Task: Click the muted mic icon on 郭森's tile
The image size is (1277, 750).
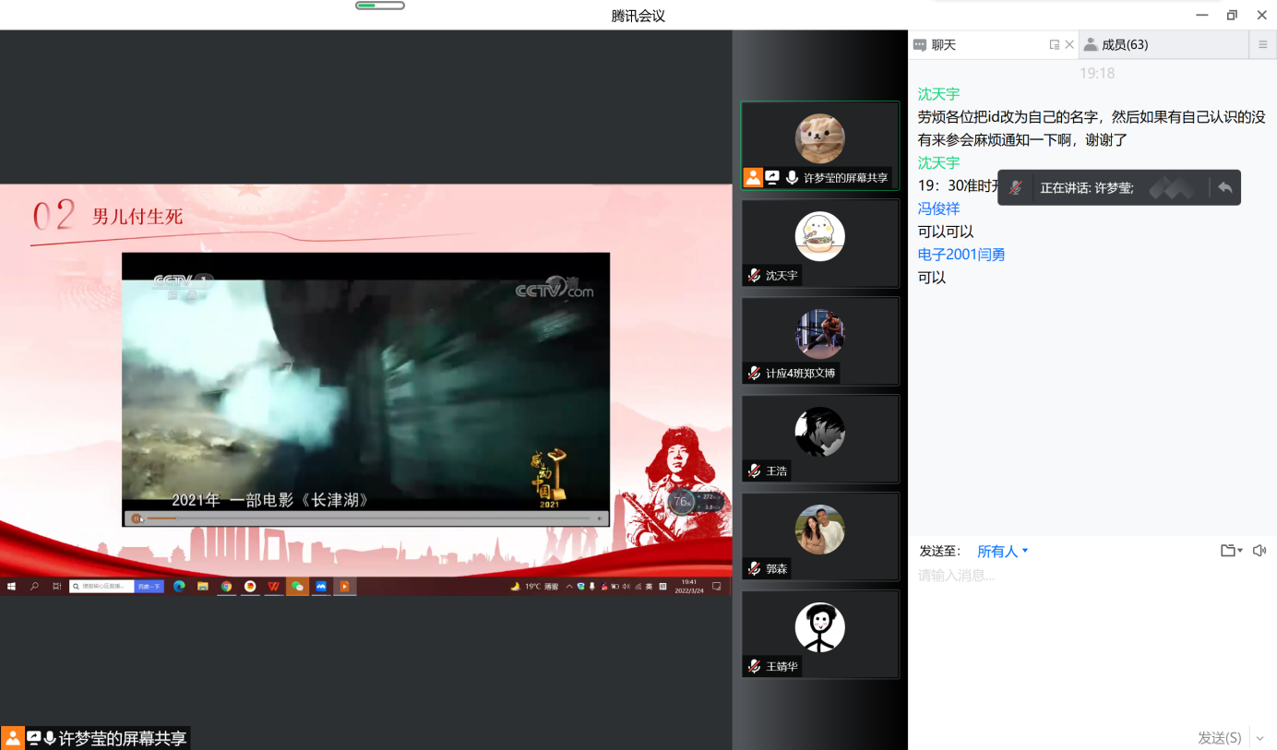Action: (x=754, y=569)
